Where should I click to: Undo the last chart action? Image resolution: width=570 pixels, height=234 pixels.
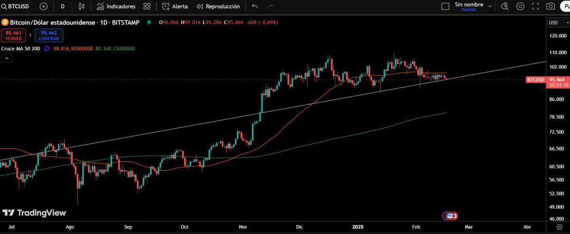(x=255, y=7)
